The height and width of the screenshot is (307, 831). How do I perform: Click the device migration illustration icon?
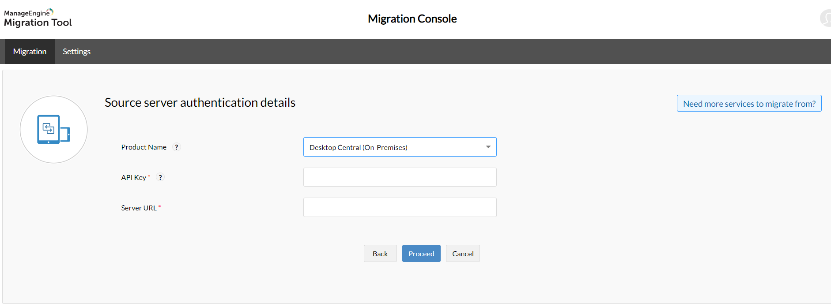pos(53,130)
